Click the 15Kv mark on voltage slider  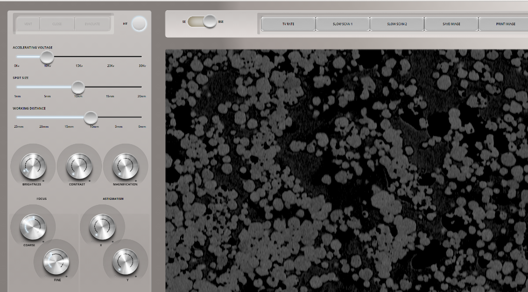[79, 65]
